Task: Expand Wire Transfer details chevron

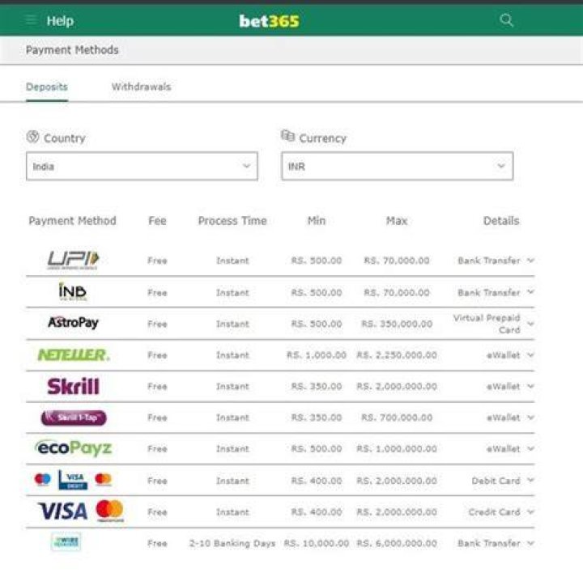Action: pos(530,543)
